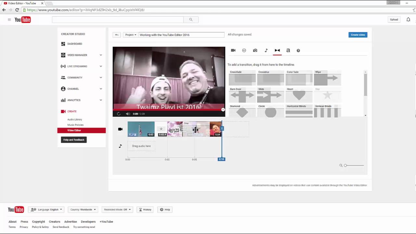
Task: Click Help and feedback button
Action: pyautogui.click(x=74, y=140)
